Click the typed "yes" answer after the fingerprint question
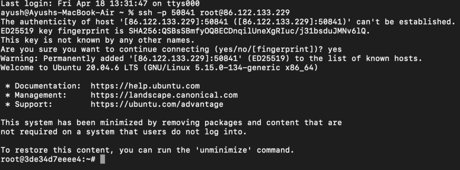 coord(335,49)
